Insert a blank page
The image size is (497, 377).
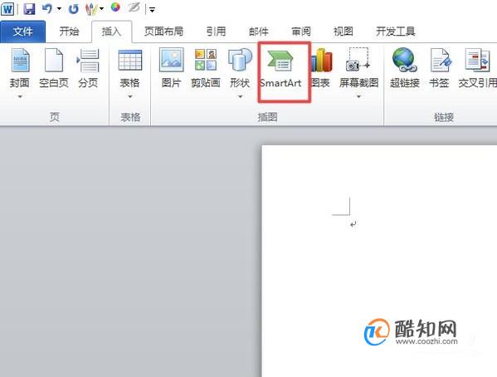point(54,68)
